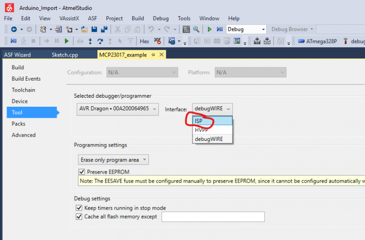Open the Debug menu in menu bar
Screen dimensions: 365x240
[x=161, y=18]
